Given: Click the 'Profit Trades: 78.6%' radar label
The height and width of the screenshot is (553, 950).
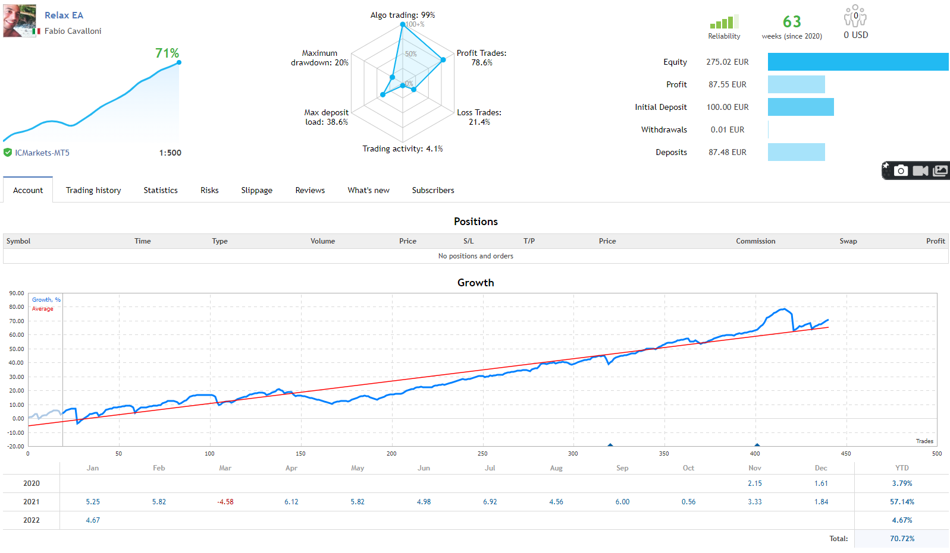Looking at the screenshot, I should click(x=481, y=58).
